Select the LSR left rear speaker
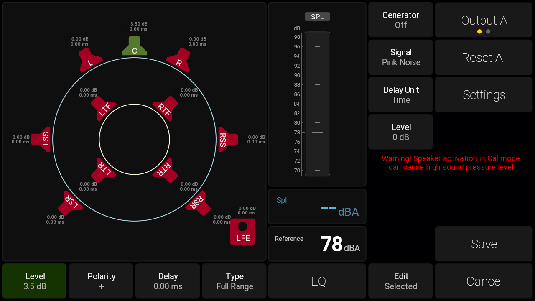Image resolution: width=535 pixels, height=301 pixels. tap(73, 202)
